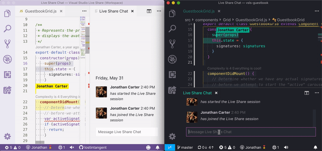Click 'Friday, May 31' date header in chat
Viewport: 322px width, 151px height.
[x=109, y=78]
